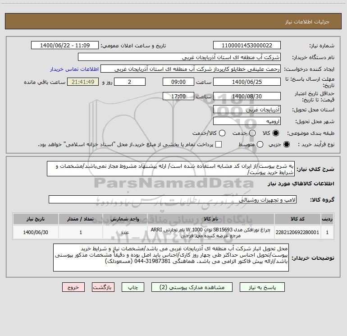The height and width of the screenshot is (336, 347).
Task: Click the واحد شمارش column header
Action: [x=125, y=219]
